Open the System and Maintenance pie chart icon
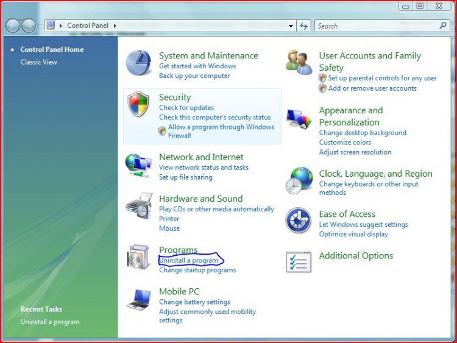The image size is (457, 343). (x=138, y=63)
